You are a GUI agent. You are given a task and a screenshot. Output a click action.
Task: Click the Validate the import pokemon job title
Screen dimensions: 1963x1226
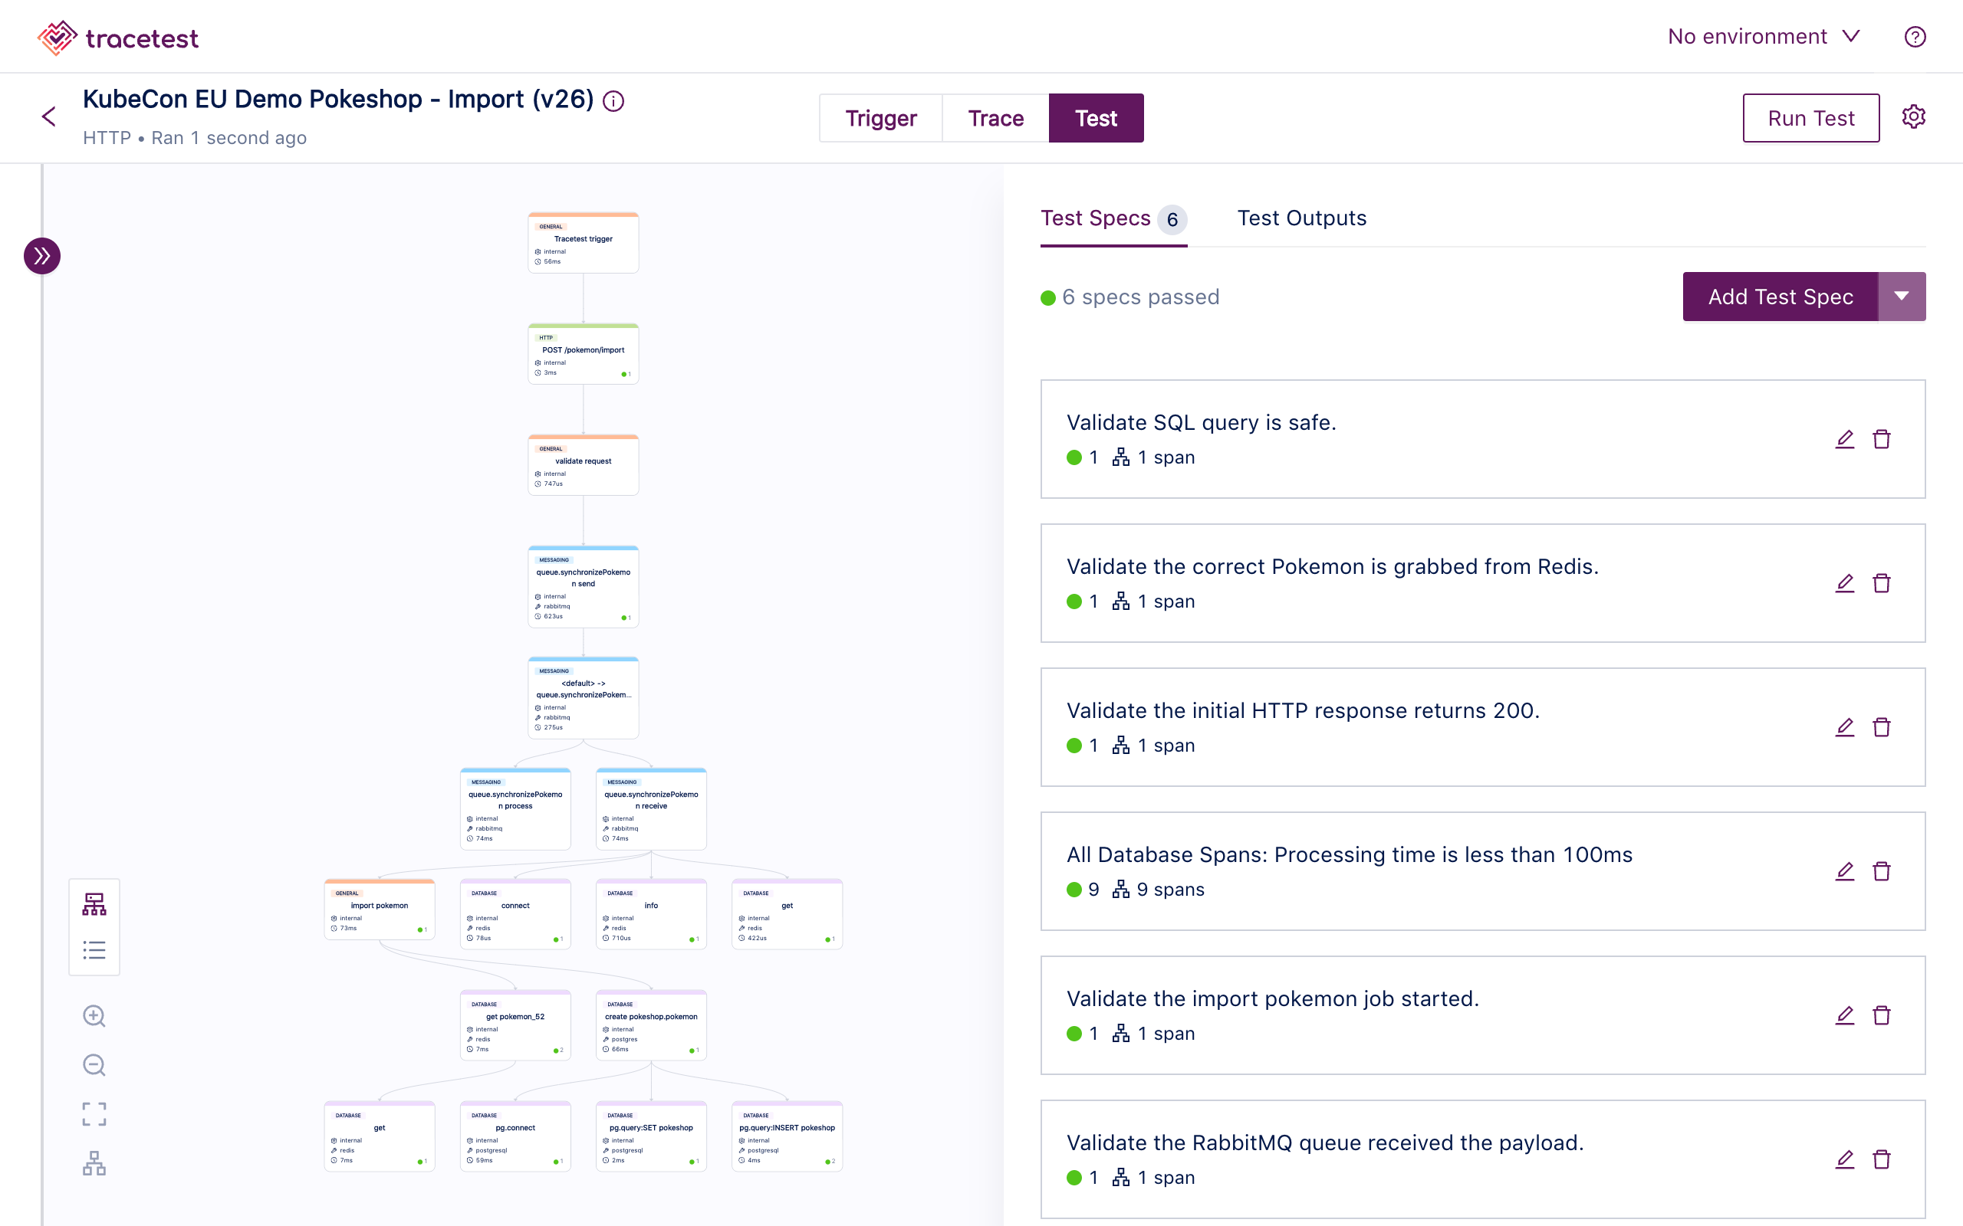[1273, 999]
